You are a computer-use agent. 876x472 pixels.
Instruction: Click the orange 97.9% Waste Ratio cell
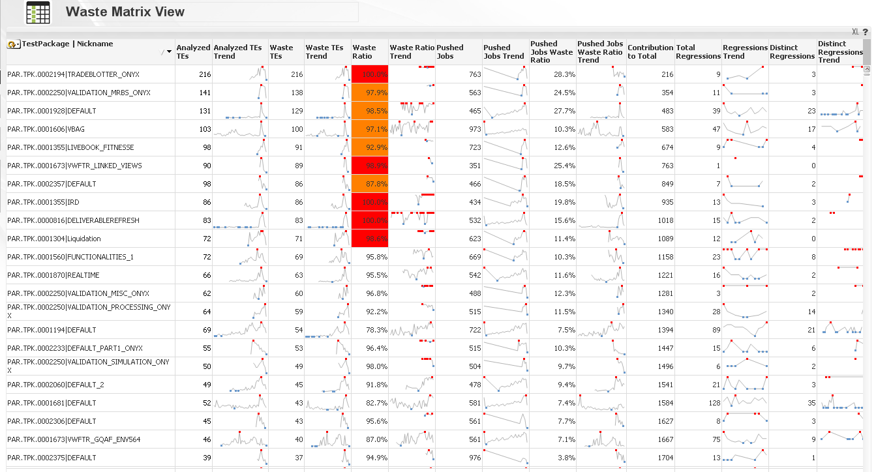370,93
